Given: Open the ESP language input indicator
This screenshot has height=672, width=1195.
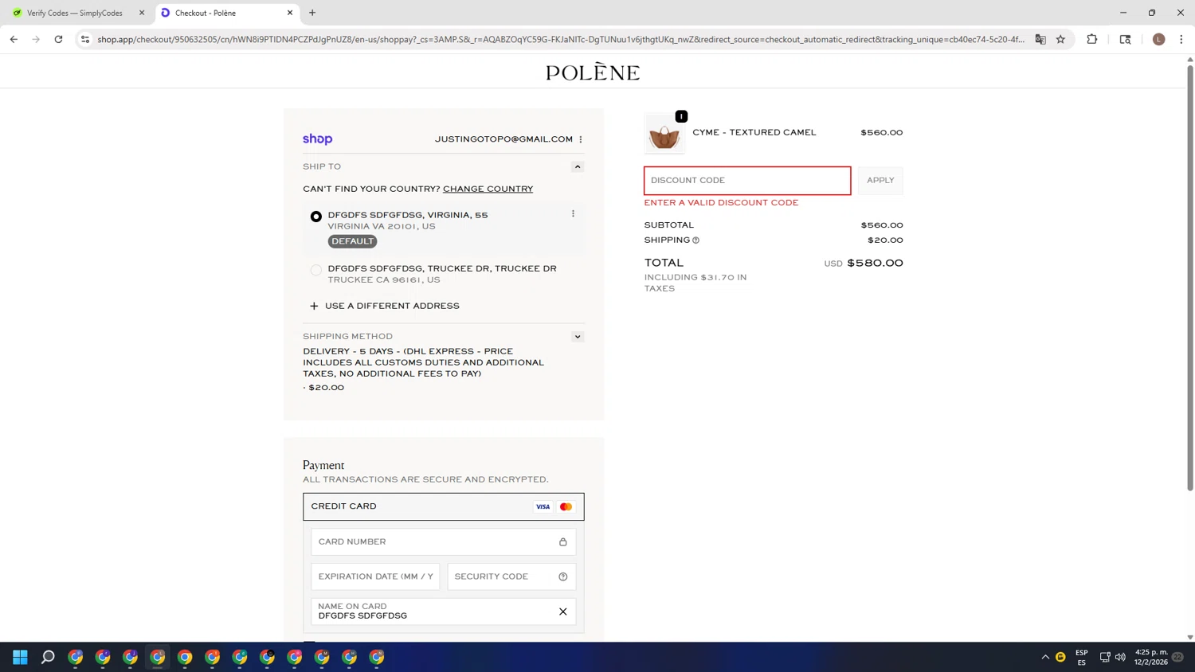Looking at the screenshot, I should [x=1082, y=657].
